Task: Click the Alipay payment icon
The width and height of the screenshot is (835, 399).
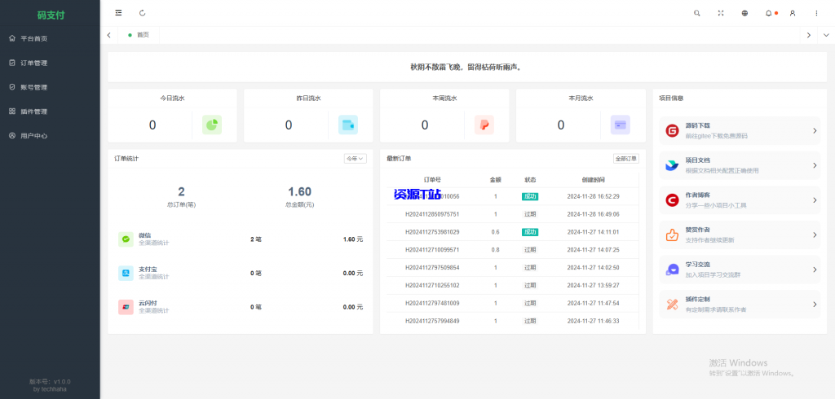Action: tap(126, 274)
